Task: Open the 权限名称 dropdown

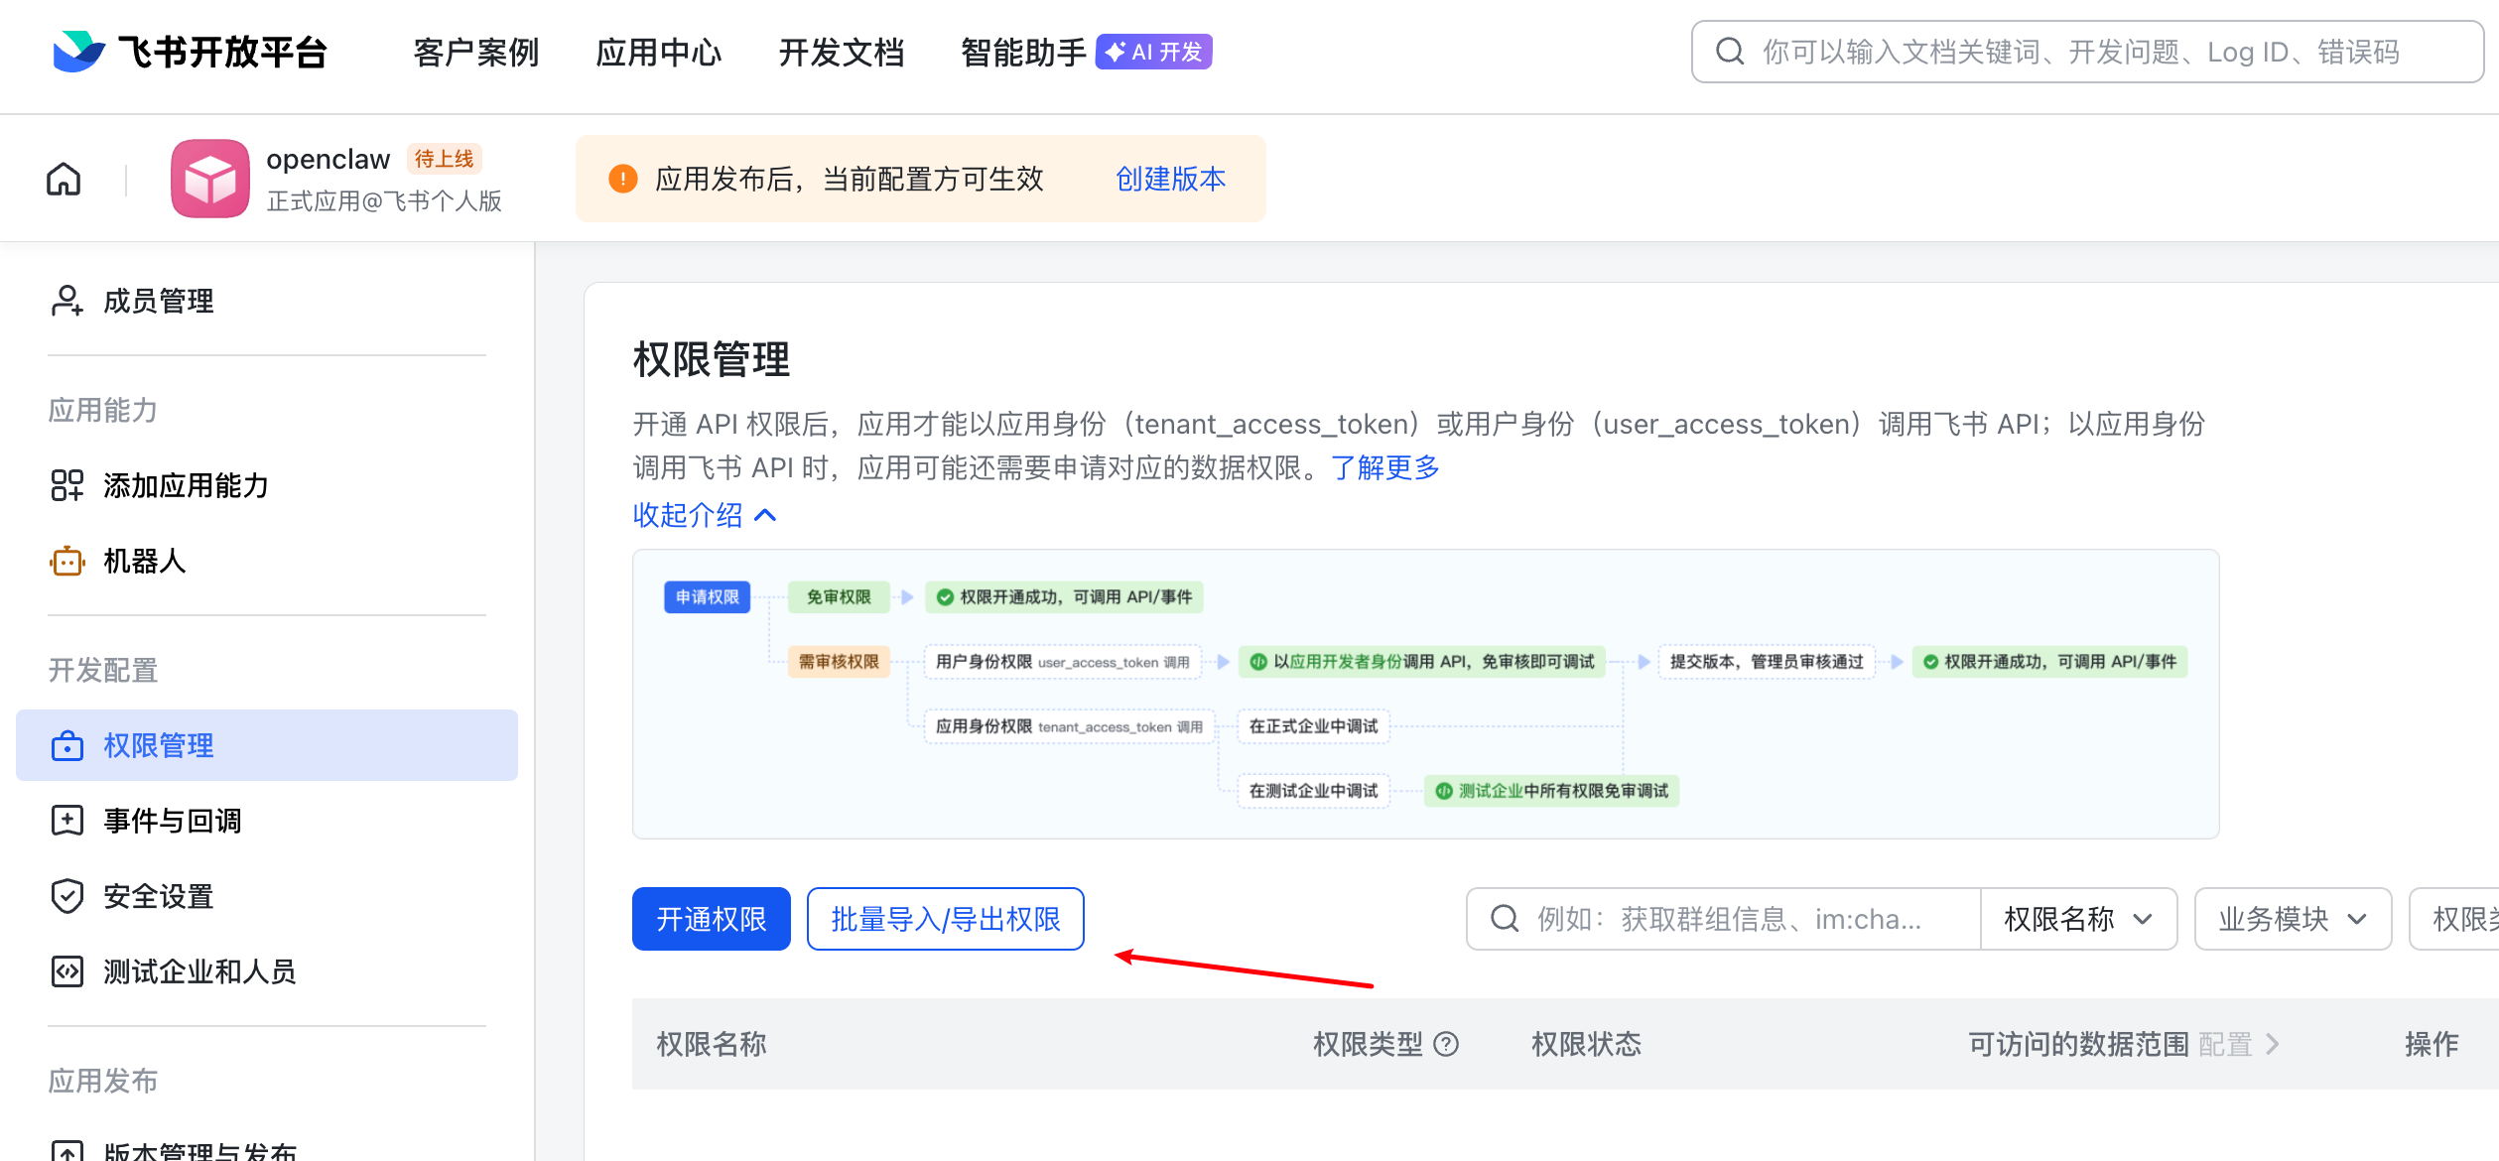Action: 2078,919
